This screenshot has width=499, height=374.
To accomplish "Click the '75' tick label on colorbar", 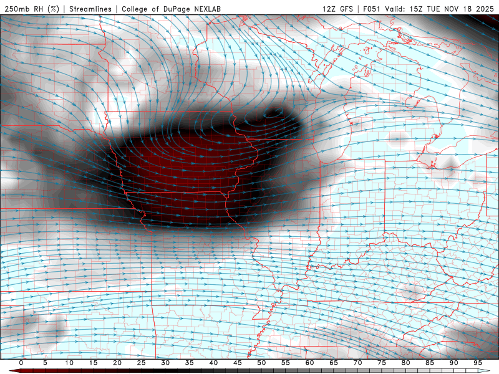I will pyautogui.click(x=382, y=363).
